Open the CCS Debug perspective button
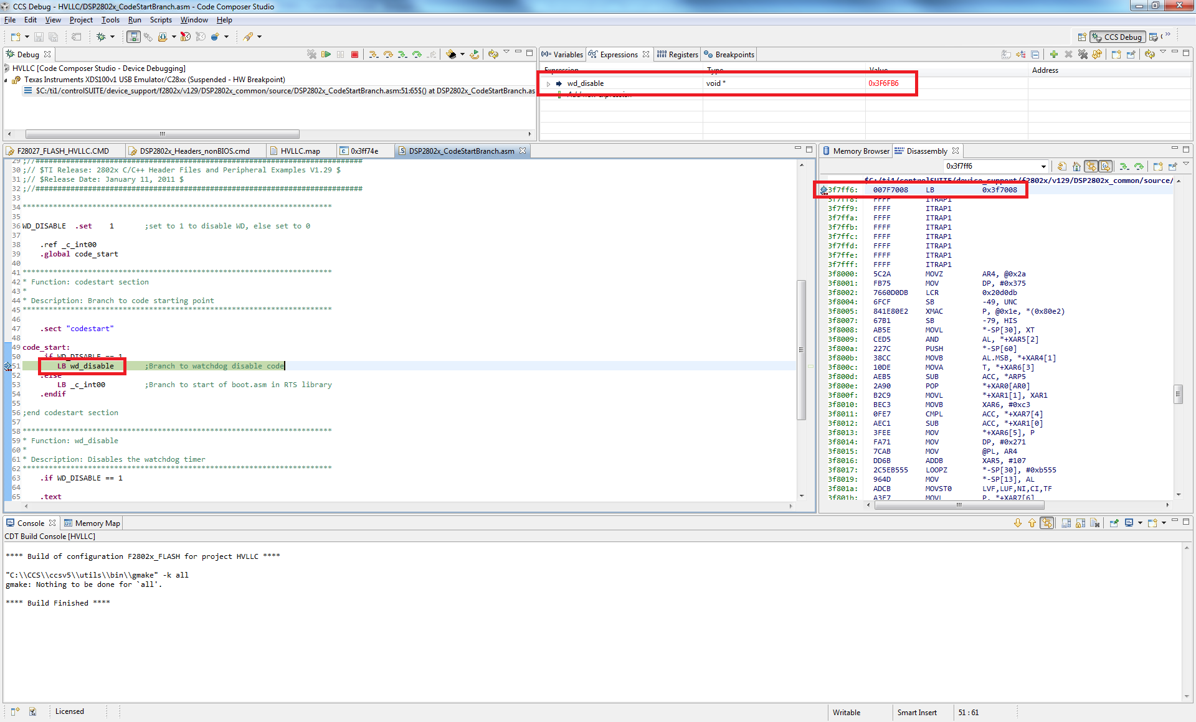Screen dimensions: 1196x722 pyautogui.click(x=1118, y=37)
